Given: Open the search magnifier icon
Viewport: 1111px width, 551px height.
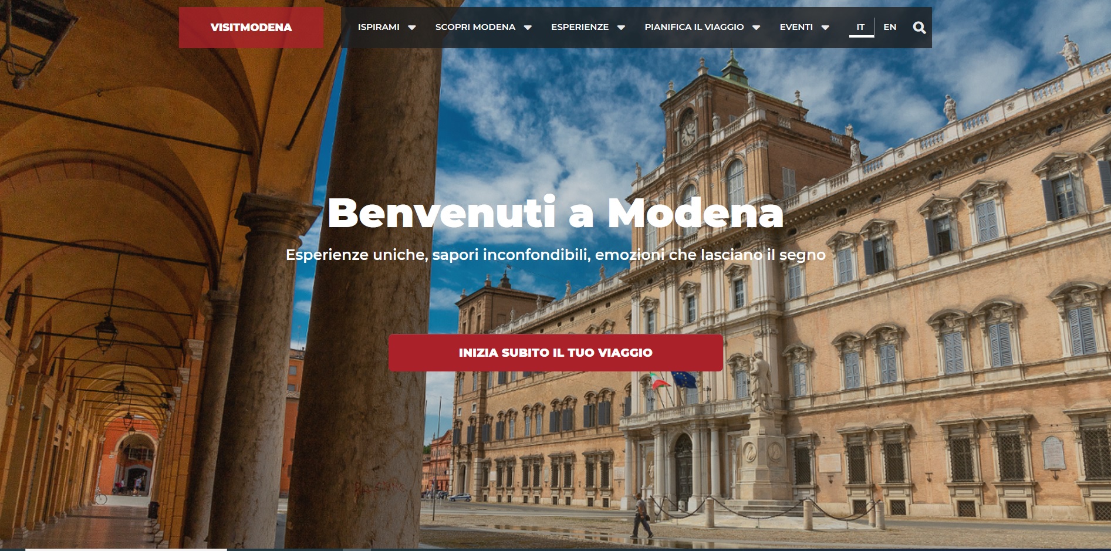Looking at the screenshot, I should coord(919,28).
